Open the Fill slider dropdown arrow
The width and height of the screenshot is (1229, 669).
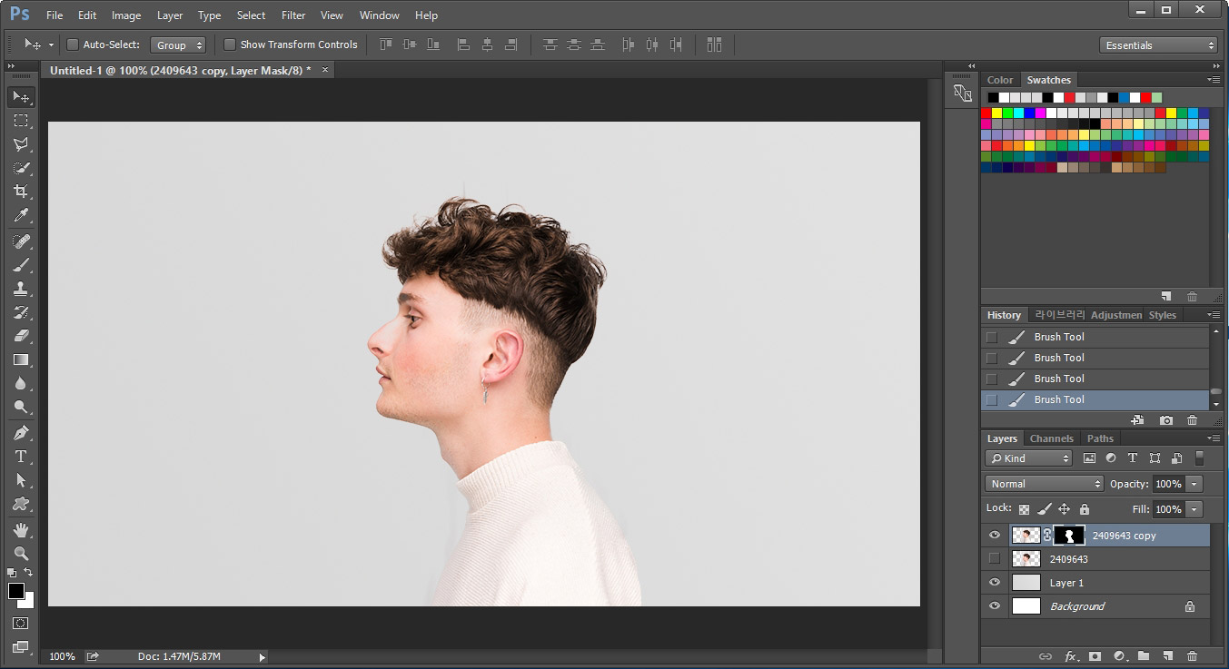[1194, 509]
